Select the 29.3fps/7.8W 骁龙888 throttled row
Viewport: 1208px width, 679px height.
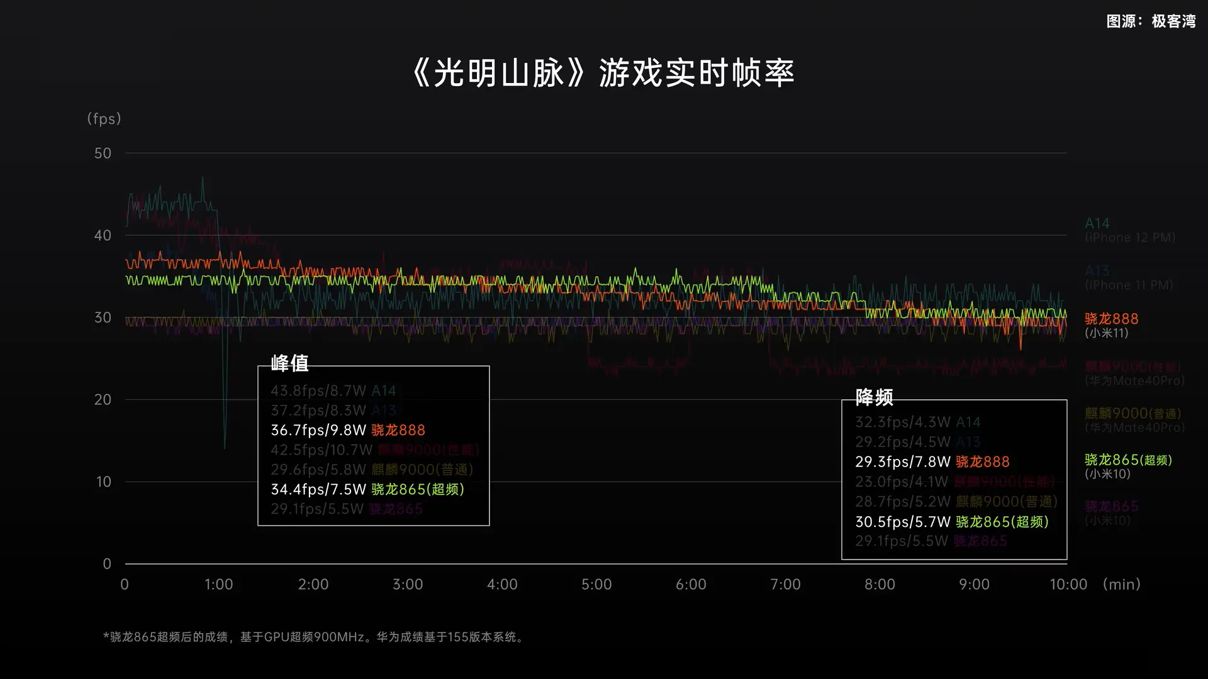point(932,461)
